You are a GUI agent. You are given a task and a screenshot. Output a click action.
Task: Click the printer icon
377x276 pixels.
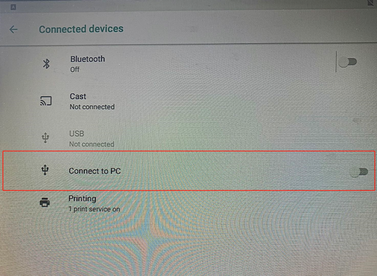(x=45, y=203)
